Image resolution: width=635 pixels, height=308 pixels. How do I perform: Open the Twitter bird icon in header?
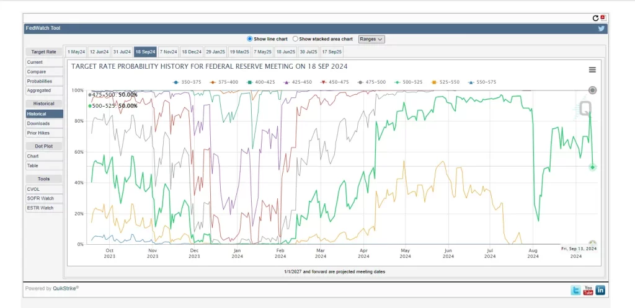tap(601, 29)
